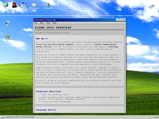
Task: Select Windows Media Player taskbar button
Action: (29, 117)
